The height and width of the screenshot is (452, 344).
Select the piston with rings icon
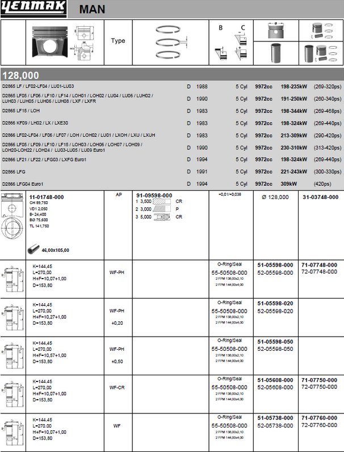tap(274, 31)
